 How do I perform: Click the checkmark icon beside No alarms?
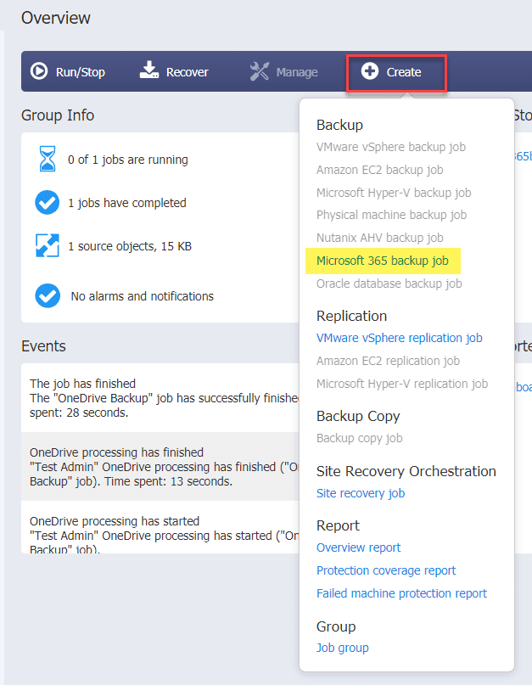click(x=48, y=295)
